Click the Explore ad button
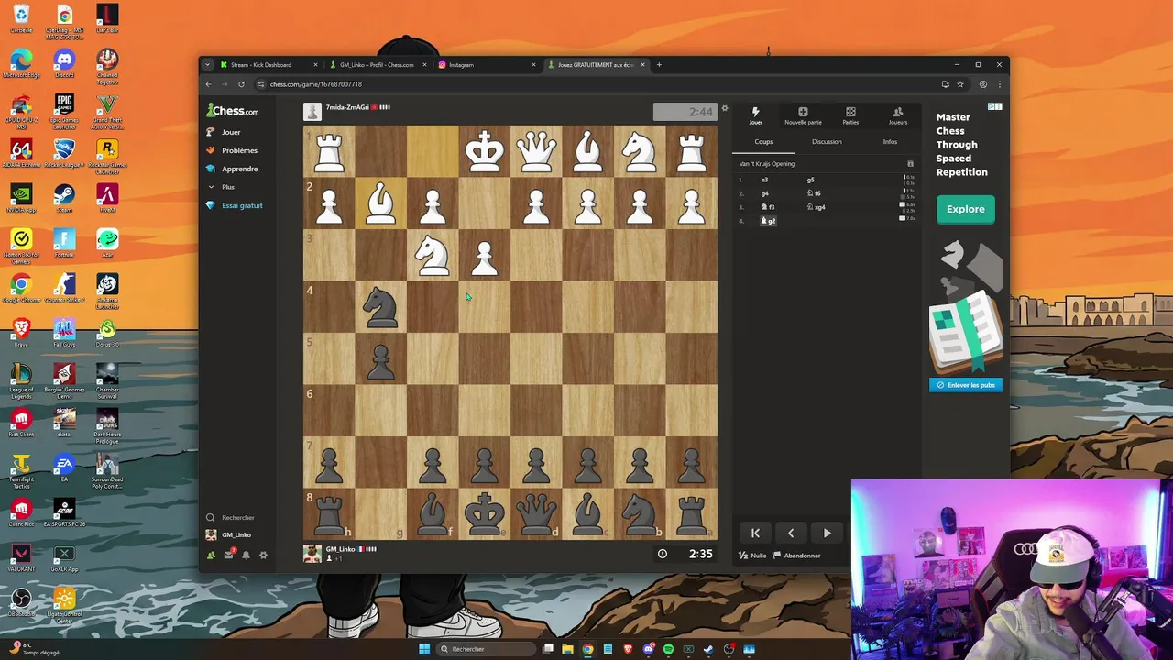Screen dimensions: 1173x660 (965, 209)
